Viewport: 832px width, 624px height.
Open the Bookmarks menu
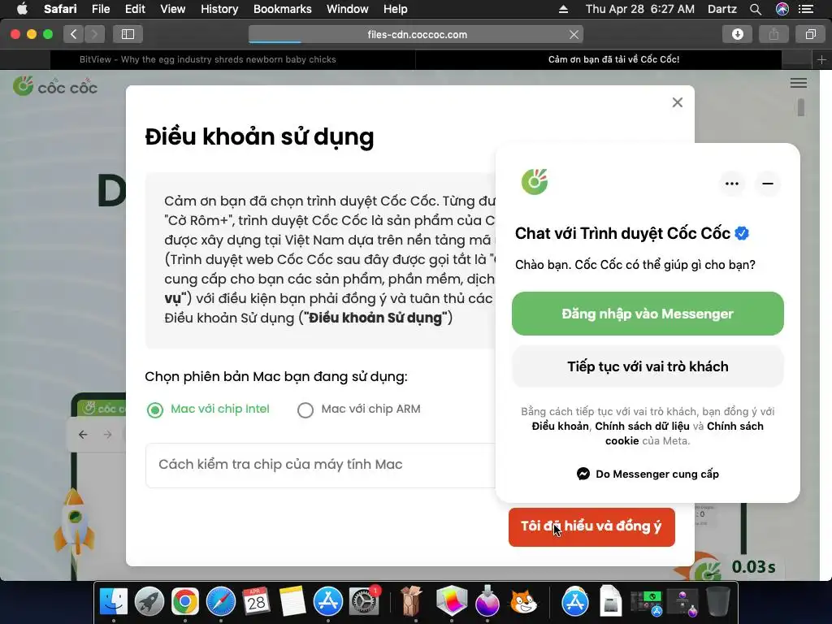point(282,9)
